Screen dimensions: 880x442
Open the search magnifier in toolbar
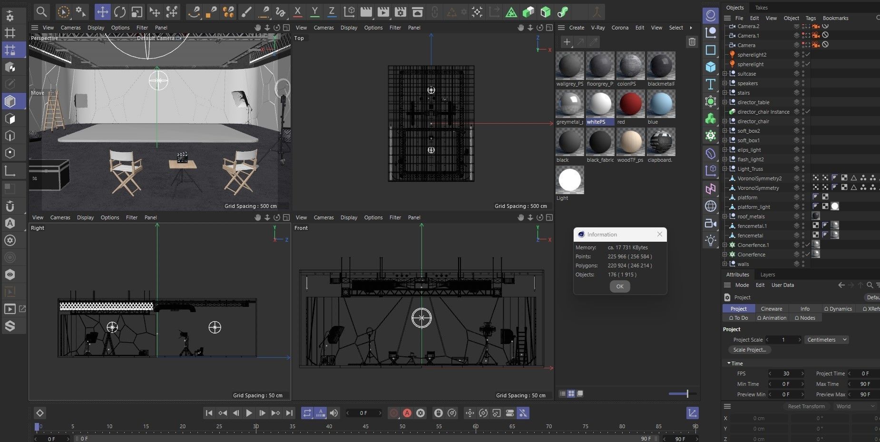42,11
